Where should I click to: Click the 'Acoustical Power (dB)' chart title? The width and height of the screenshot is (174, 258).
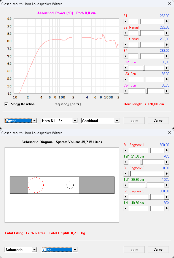[x=55, y=13]
